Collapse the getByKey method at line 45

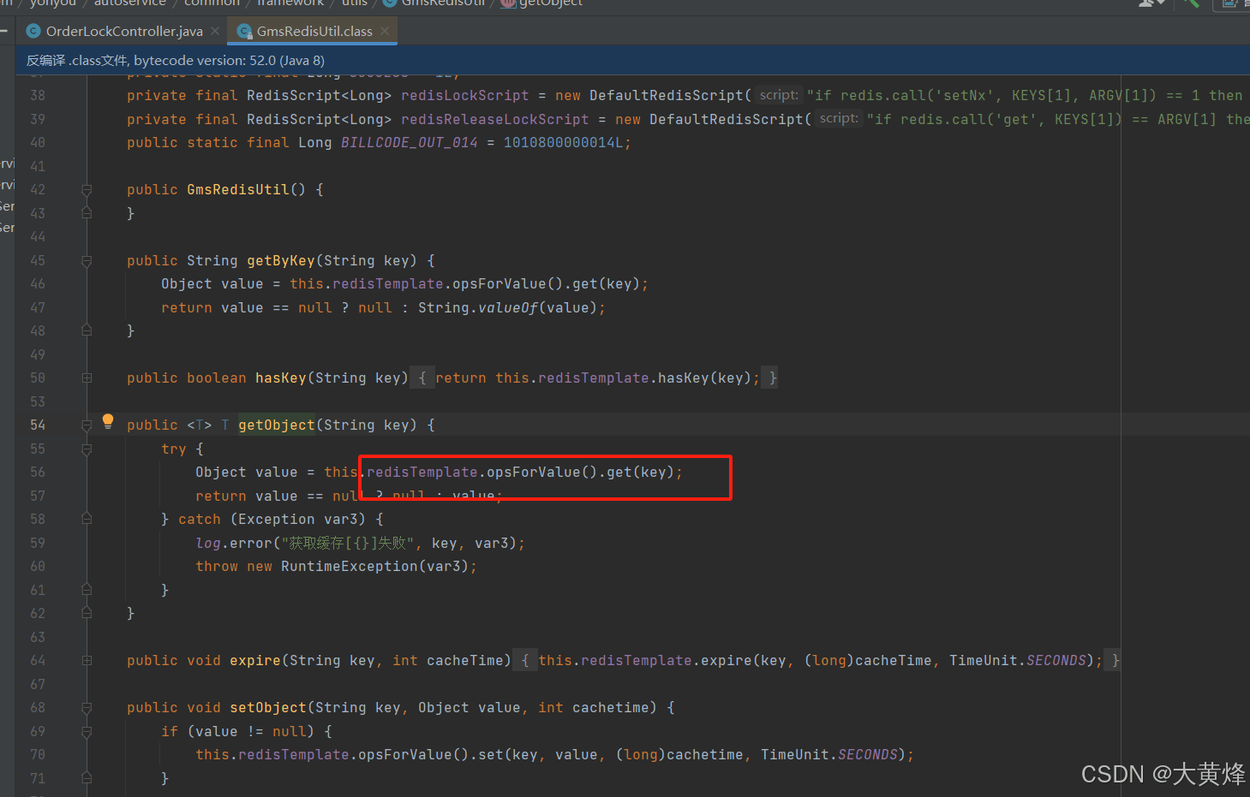tap(87, 260)
